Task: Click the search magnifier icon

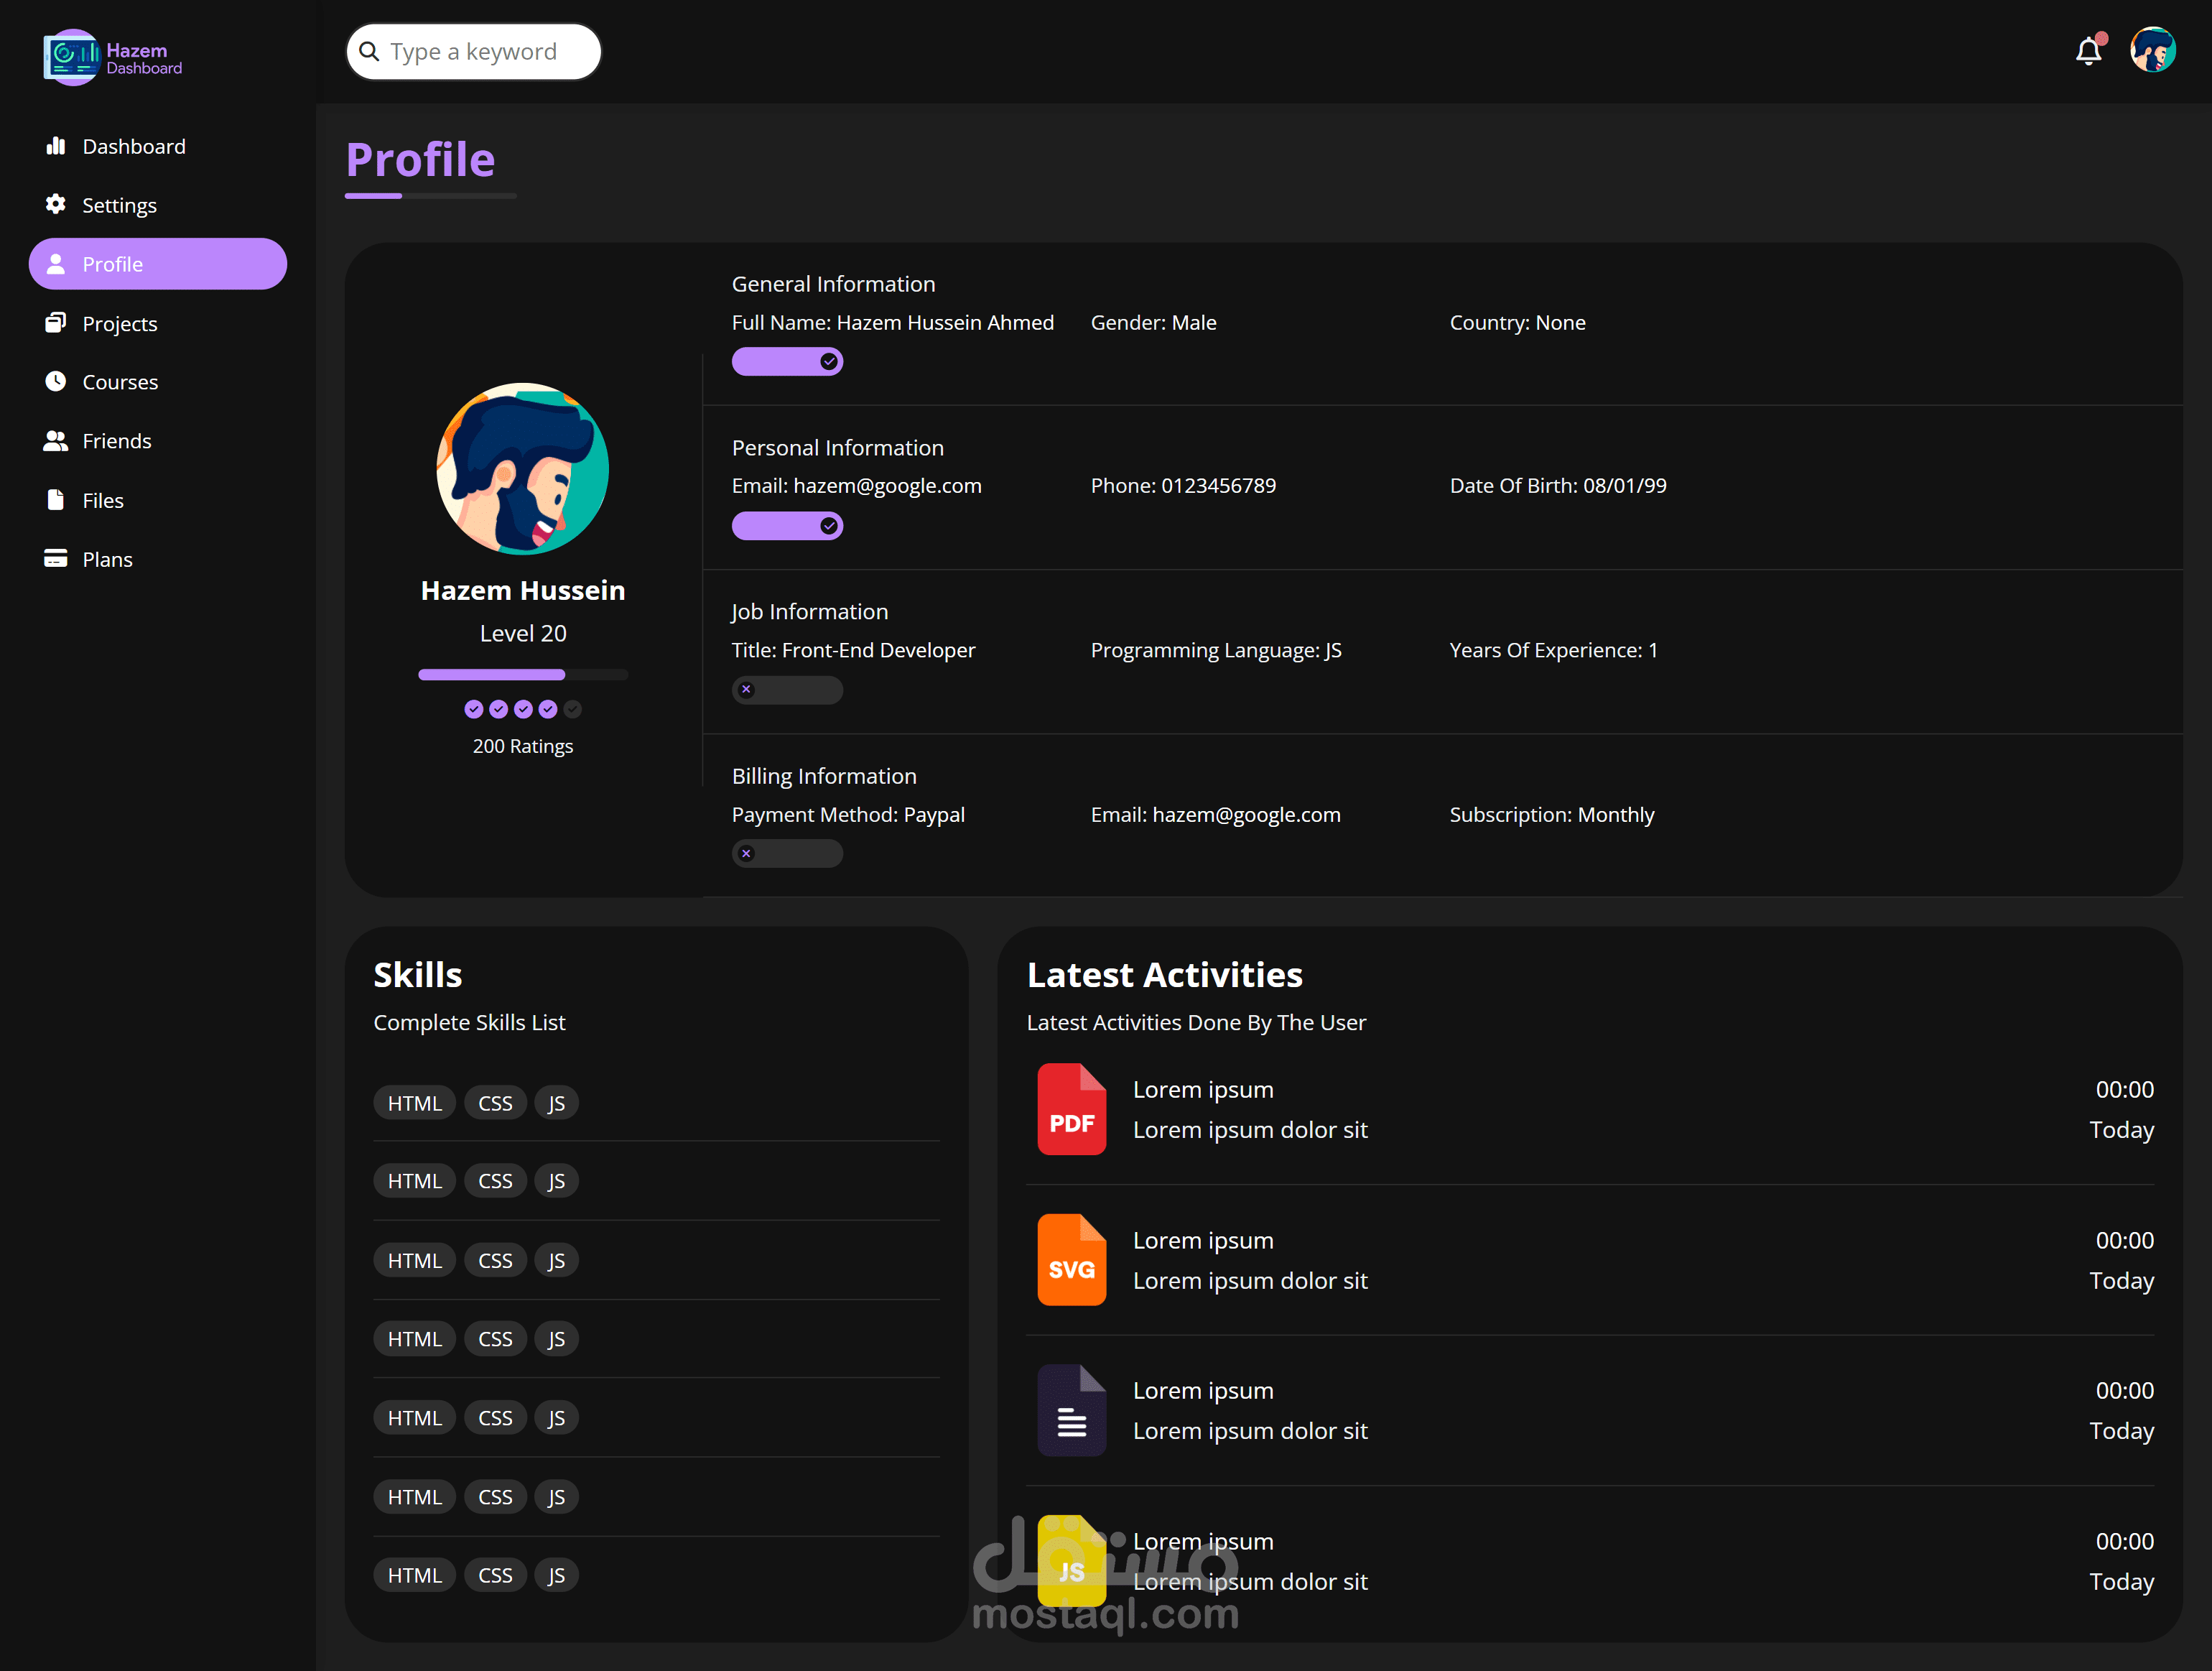Action: pyautogui.click(x=369, y=51)
